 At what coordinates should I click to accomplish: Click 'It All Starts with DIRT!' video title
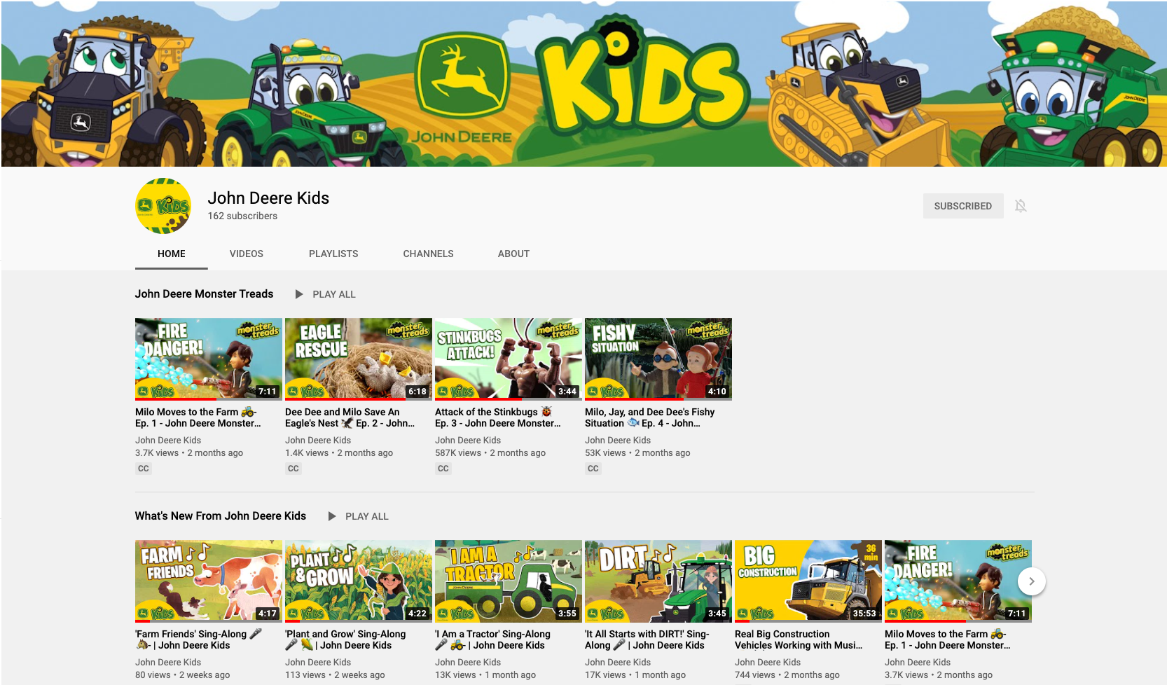pos(647,639)
